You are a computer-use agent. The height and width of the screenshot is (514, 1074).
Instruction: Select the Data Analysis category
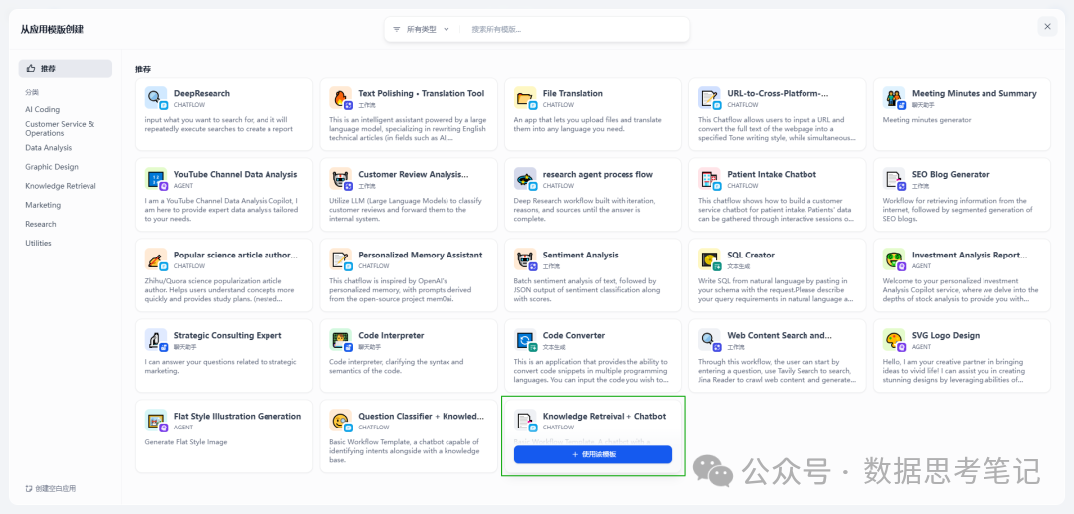pos(48,148)
